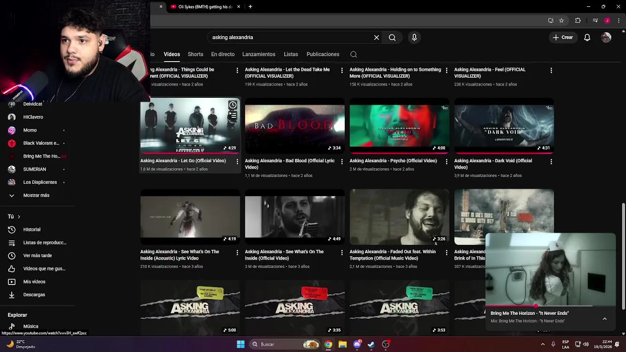Open Chrome from the taskbar
Image resolution: width=626 pixels, height=352 pixels.
click(328, 344)
